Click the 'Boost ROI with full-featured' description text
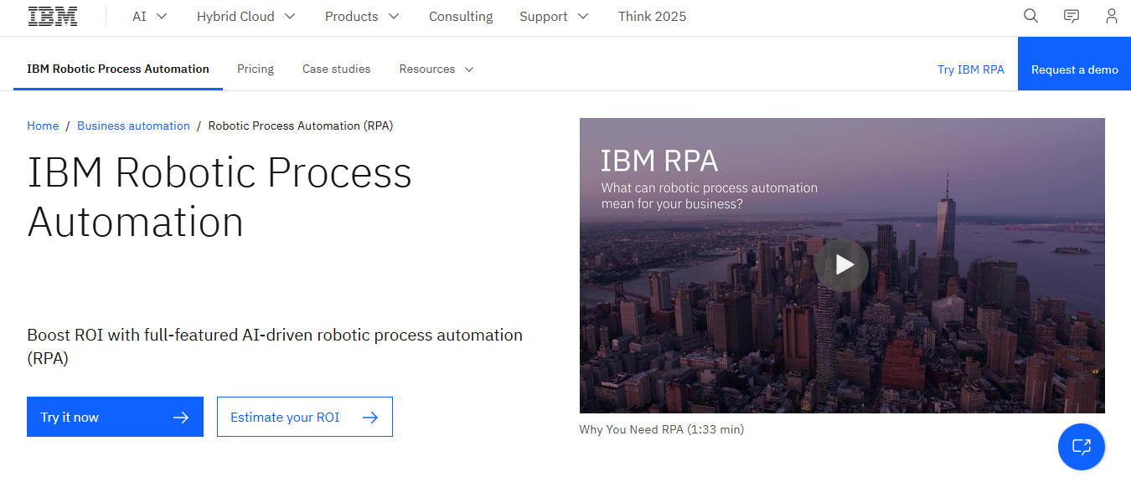Image resolution: width=1131 pixels, height=482 pixels. pos(275,346)
